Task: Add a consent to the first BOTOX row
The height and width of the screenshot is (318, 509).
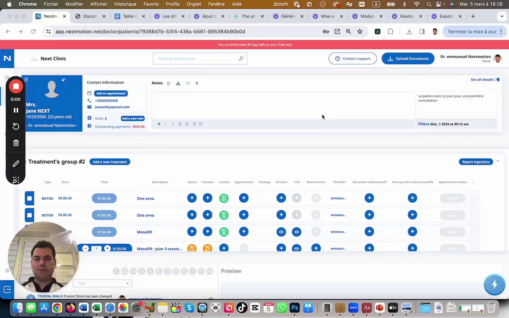Action: coord(208,198)
